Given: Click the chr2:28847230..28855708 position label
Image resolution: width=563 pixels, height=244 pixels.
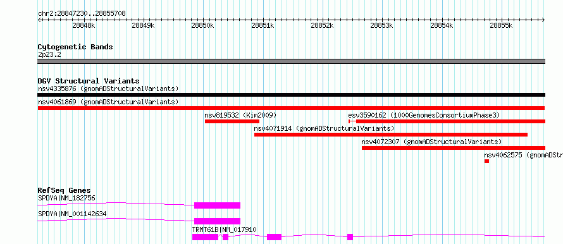Looking at the screenshot, I should click(82, 13).
